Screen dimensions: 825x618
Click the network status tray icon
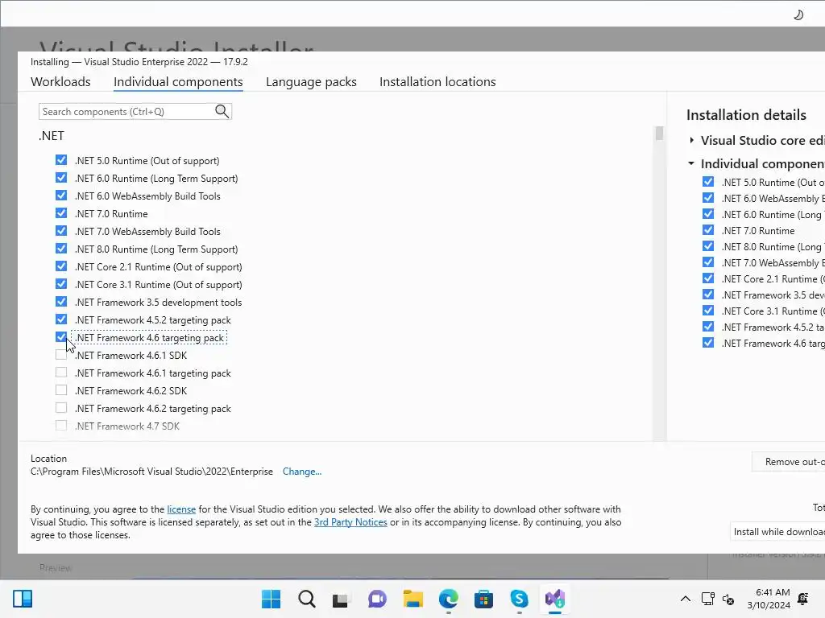(707, 599)
